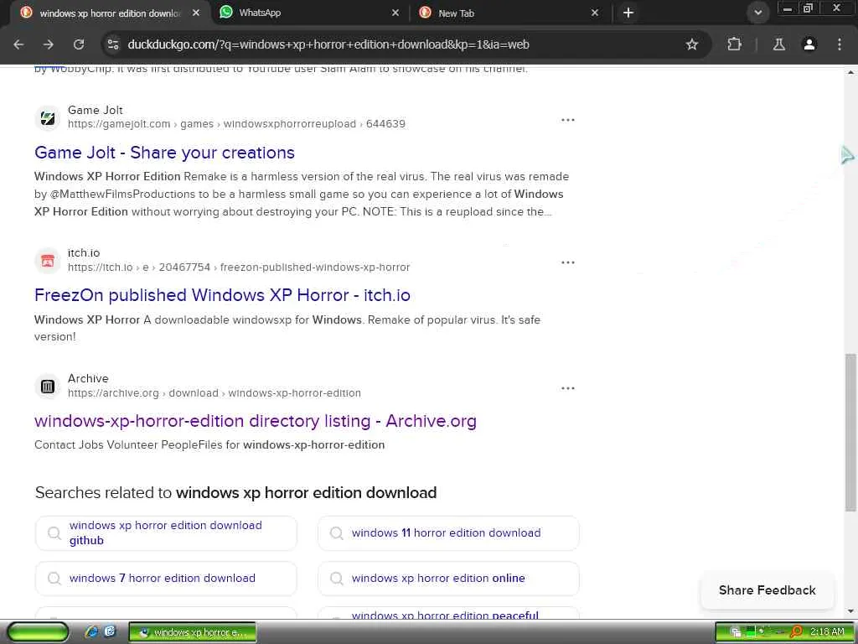Bookmark this page with the star icon
This screenshot has width=858, height=644.
pos(691,44)
